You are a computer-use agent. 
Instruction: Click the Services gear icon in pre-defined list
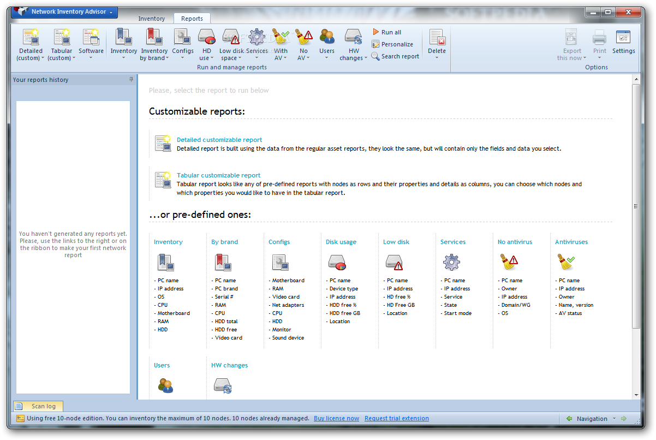(x=452, y=263)
